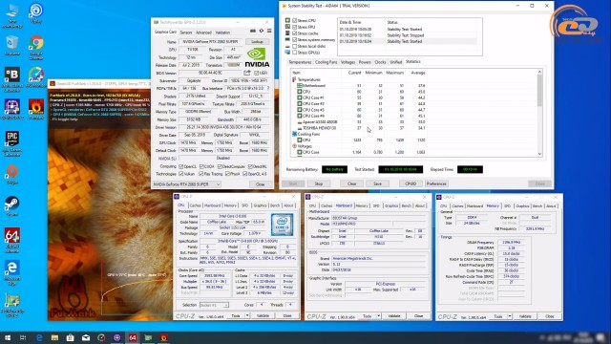Open the Validation tab in GPU-Z
This screenshot has width=611, height=344.
point(222,32)
